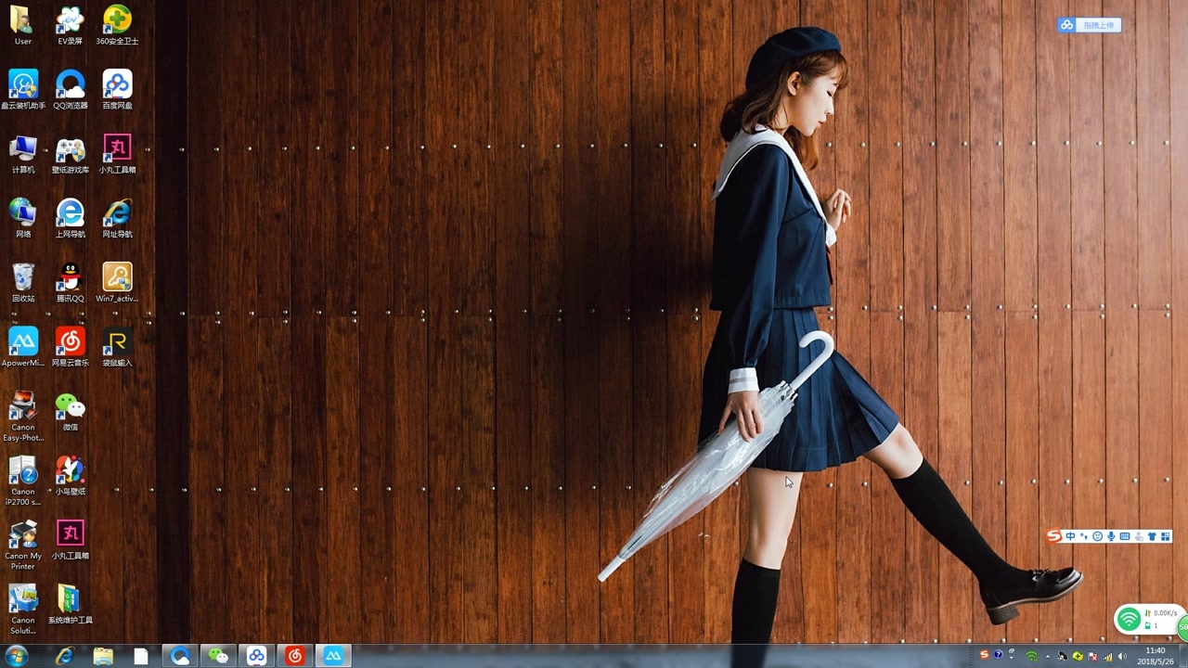Select Canon Easy-Phot... desktop icon
This screenshot has height=668, width=1188.
[x=23, y=416]
